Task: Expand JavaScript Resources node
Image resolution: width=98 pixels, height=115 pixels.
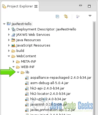Action: click(9, 45)
